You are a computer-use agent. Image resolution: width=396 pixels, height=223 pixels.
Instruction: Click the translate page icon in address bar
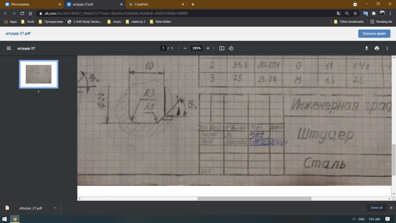click(x=339, y=13)
